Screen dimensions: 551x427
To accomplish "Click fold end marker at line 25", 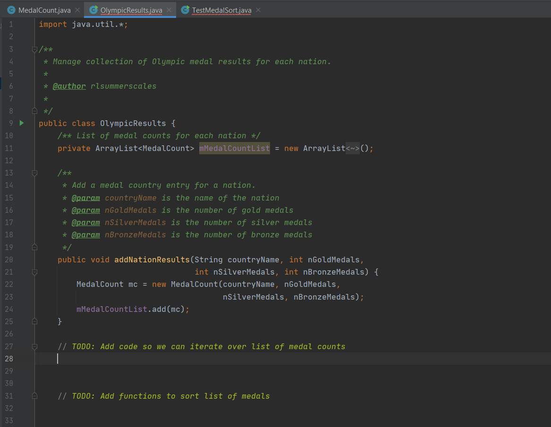I will (x=34, y=321).
